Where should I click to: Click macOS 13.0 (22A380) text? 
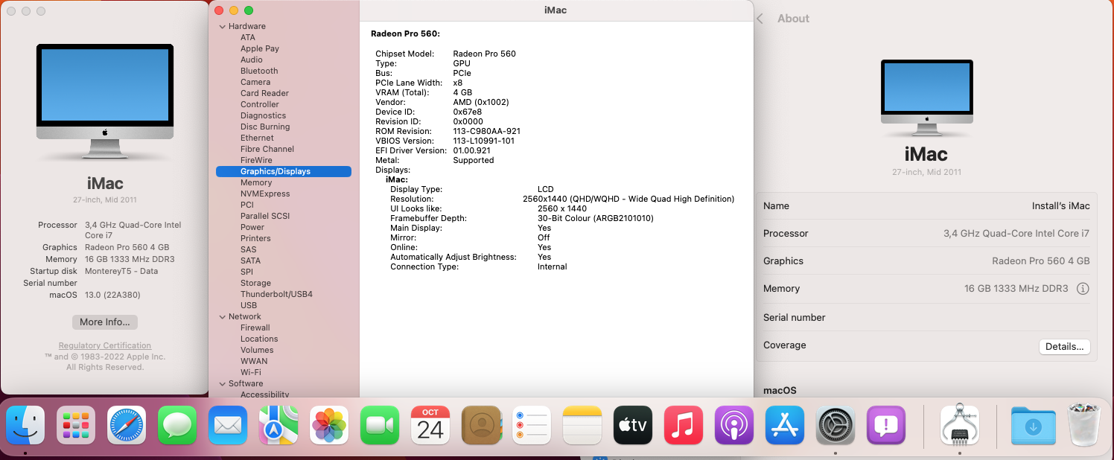click(112, 295)
